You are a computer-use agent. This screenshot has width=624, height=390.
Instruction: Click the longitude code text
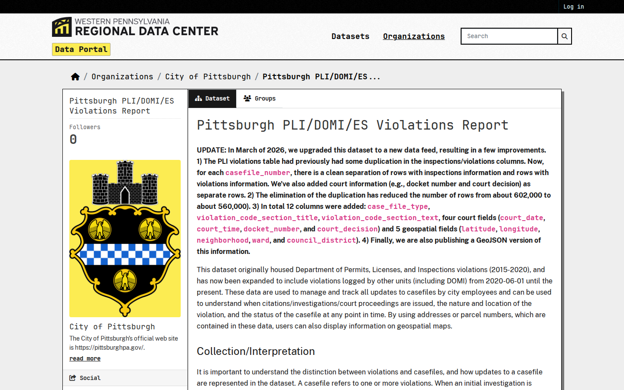click(x=519, y=229)
